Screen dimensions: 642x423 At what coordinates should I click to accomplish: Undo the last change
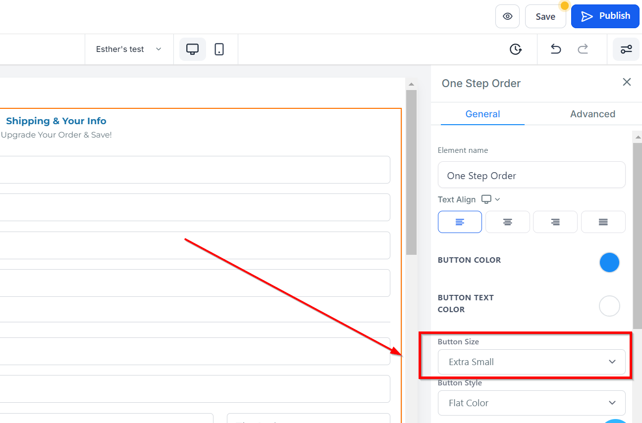556,49
